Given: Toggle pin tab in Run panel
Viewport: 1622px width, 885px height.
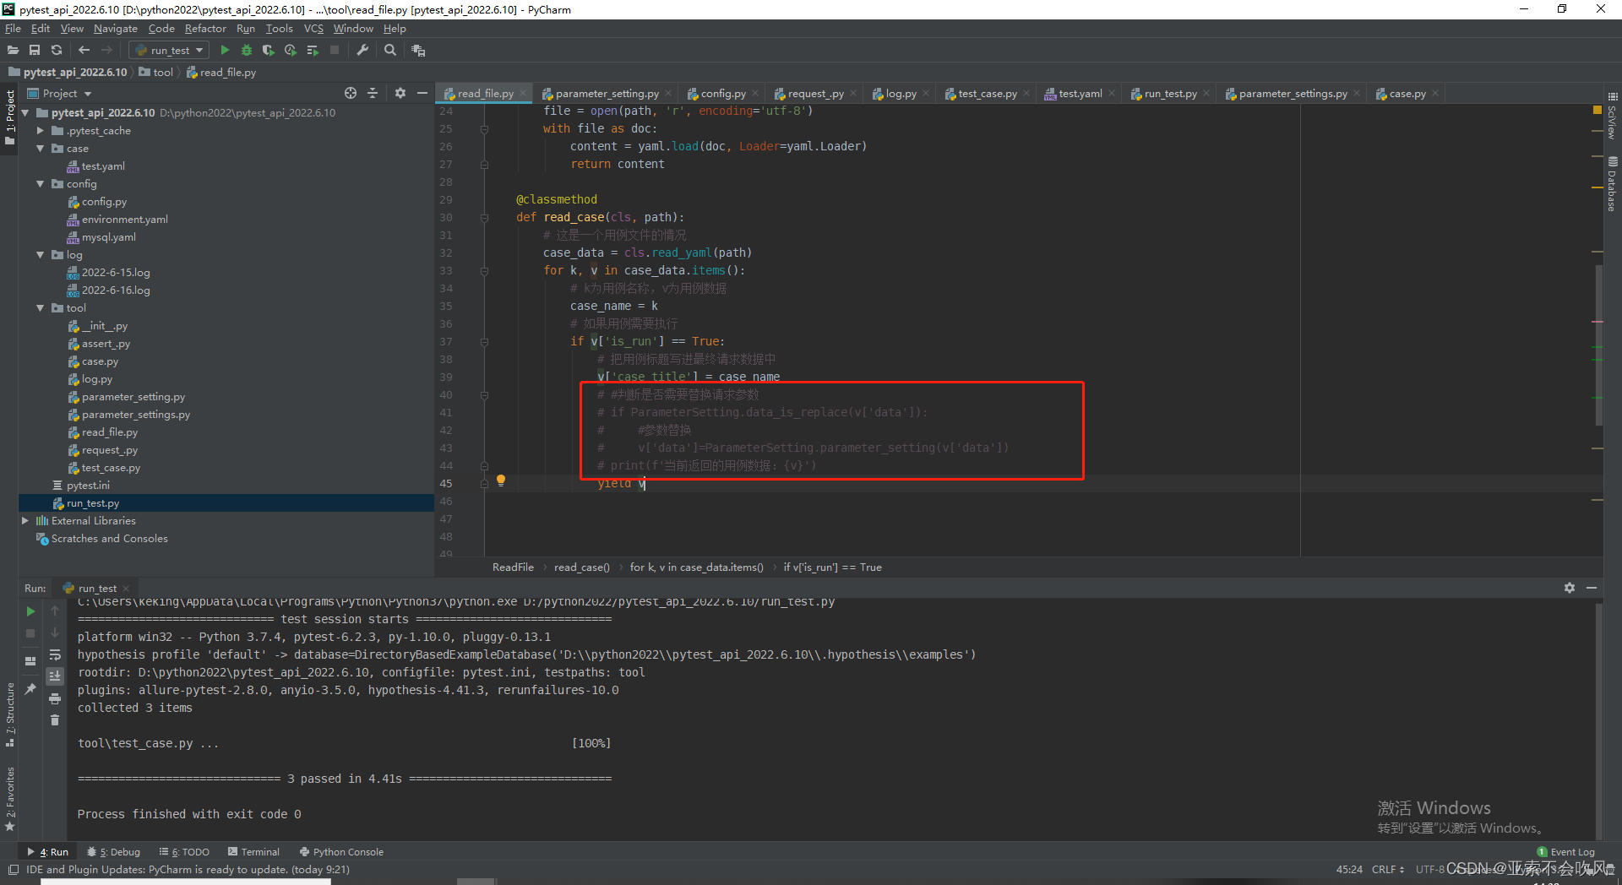Looking at the screenshot, I should (x=30, y=689).
